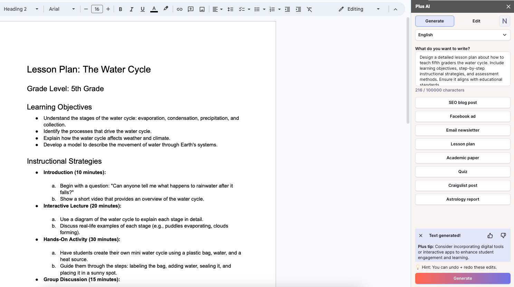This screenshot has width=514, height=287.
Task: Open the Editing mode dropdown
Action: click(359, 9)
